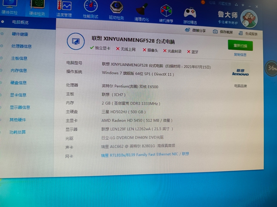Click the 电脑型号 row label
This screenshot has width=277, height=207.
point(74,63)
